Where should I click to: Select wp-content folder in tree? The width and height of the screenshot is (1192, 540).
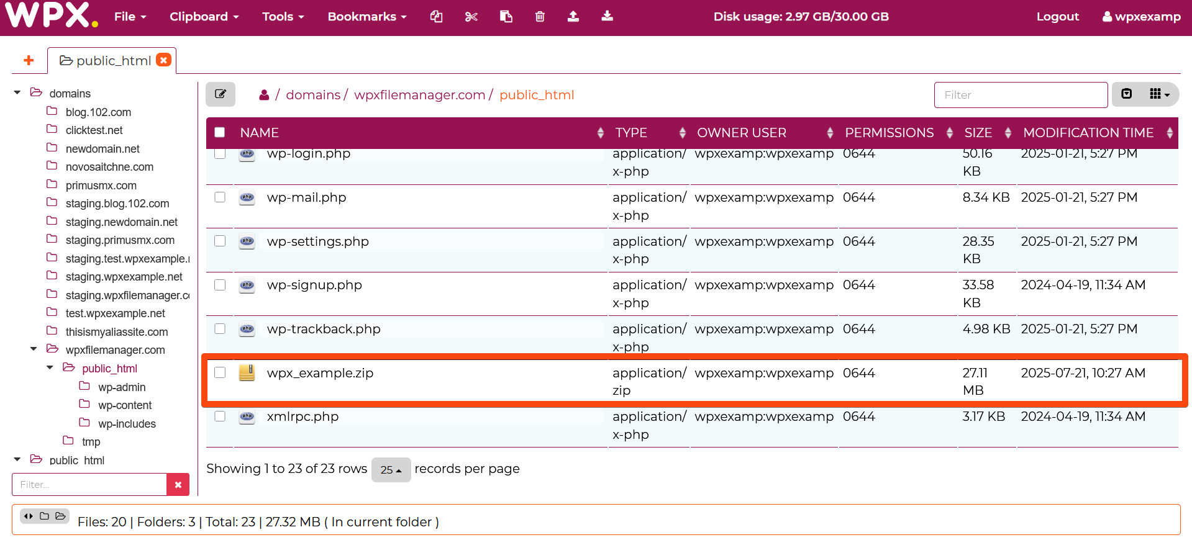[x=125, y=405]
